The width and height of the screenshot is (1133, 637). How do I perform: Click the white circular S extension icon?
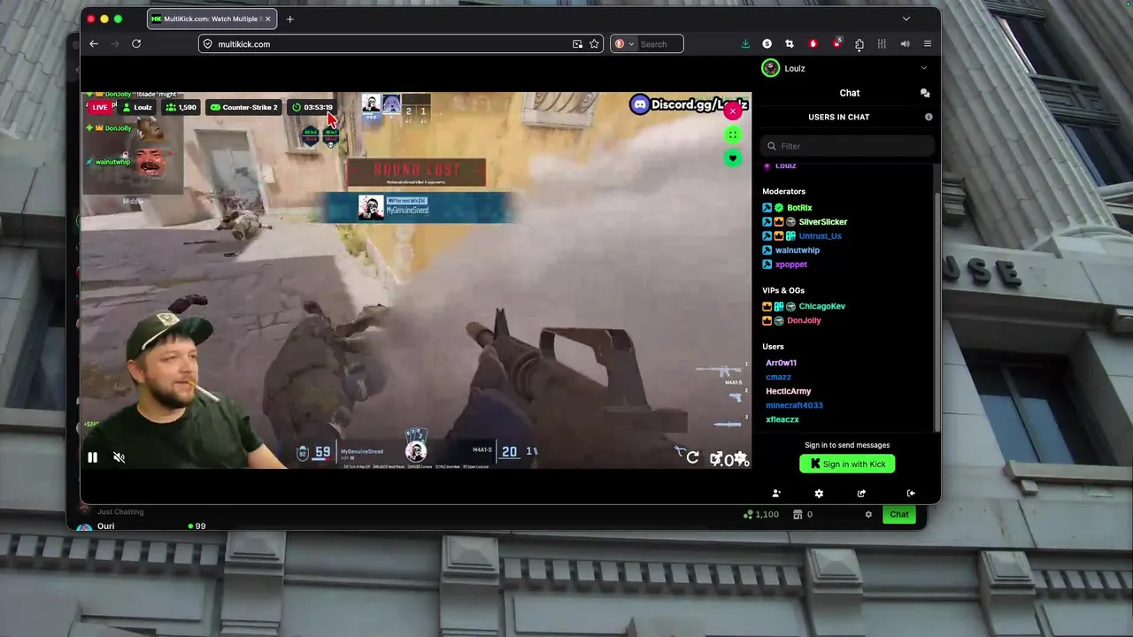click(767, 43)
